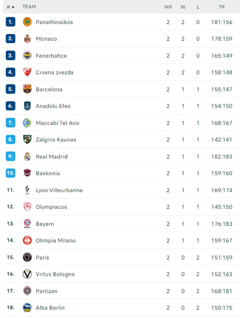Click the Bayern club logo
The height and width of the screenshot is (318, 240).
(27, 224)
